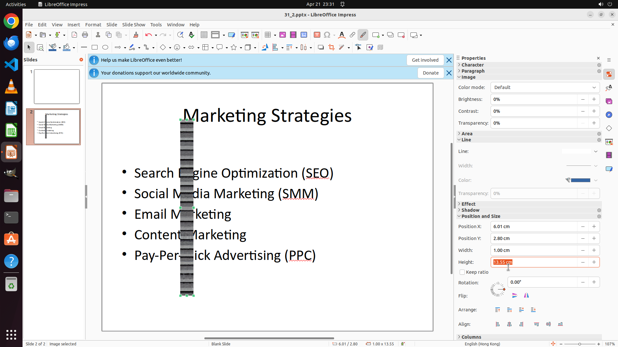Viewport: 618px width, 347px height.
Task: Click the Get involved button
Action: click(425, 60)
